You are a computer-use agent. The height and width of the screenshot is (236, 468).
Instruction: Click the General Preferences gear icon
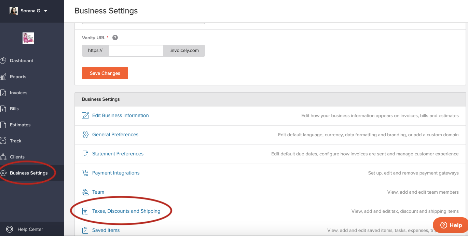[85, 135]
